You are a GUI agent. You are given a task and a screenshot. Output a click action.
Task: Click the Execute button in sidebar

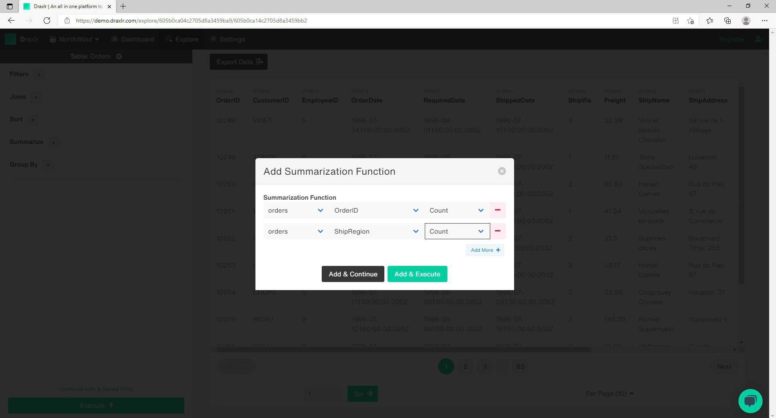96,405
